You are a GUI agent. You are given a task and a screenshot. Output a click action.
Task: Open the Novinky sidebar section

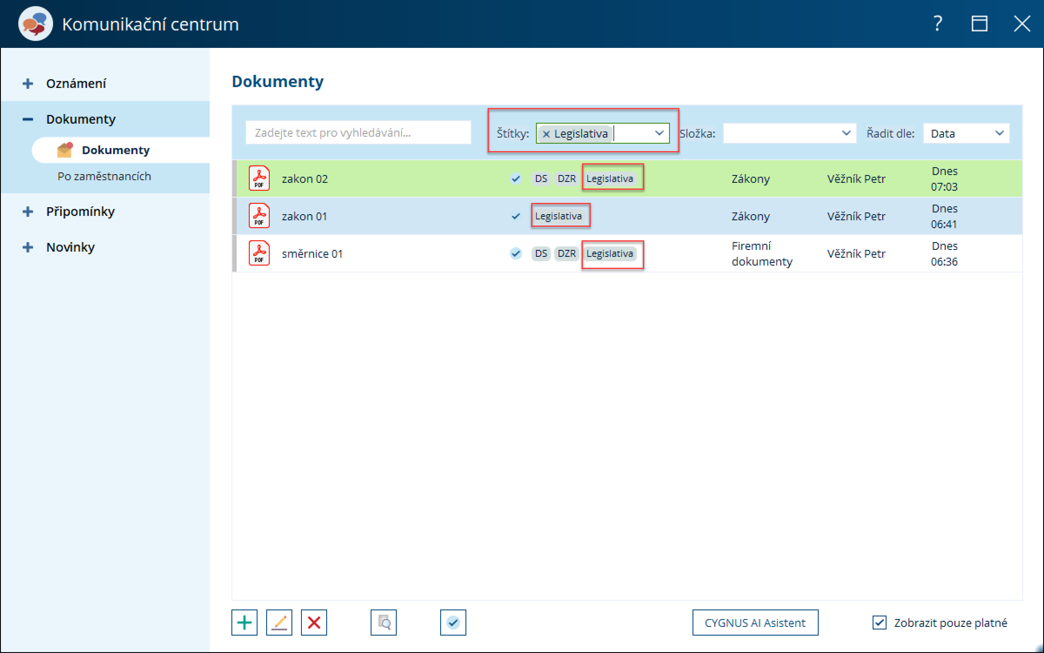[x=70, y=247]
